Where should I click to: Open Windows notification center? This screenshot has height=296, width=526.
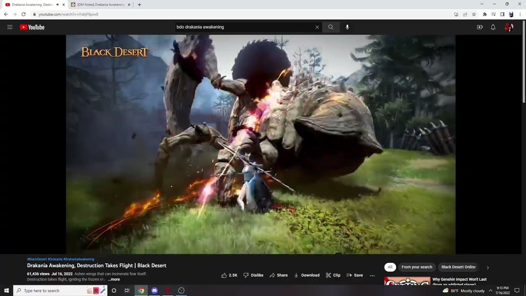[x=517, y=291]
